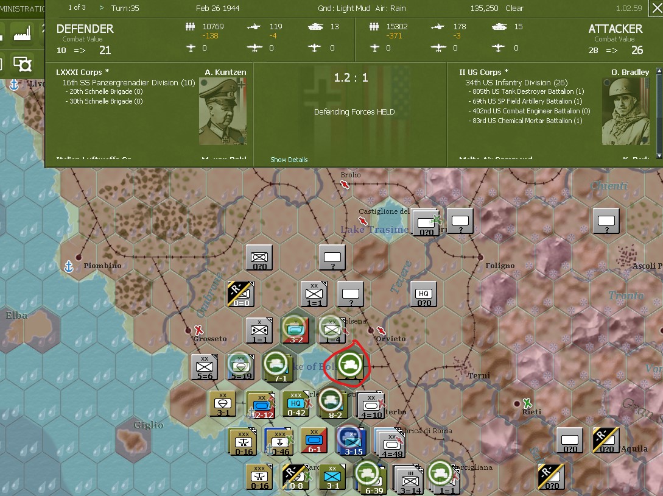Select the red 3-2 armored counter
The image size is (663, 496).
coord(295,330)
